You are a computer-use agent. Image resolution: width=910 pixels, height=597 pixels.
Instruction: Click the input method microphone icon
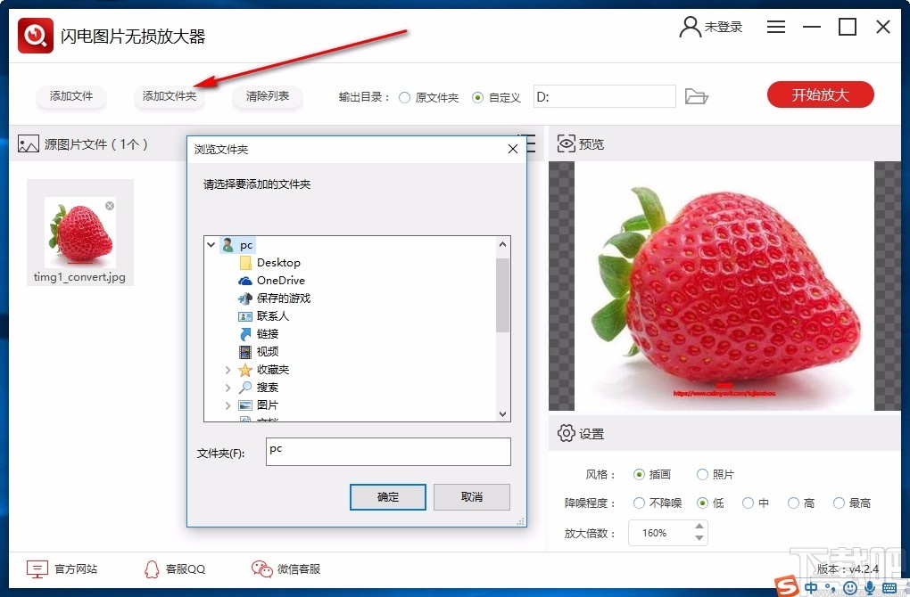pos(869,588)
